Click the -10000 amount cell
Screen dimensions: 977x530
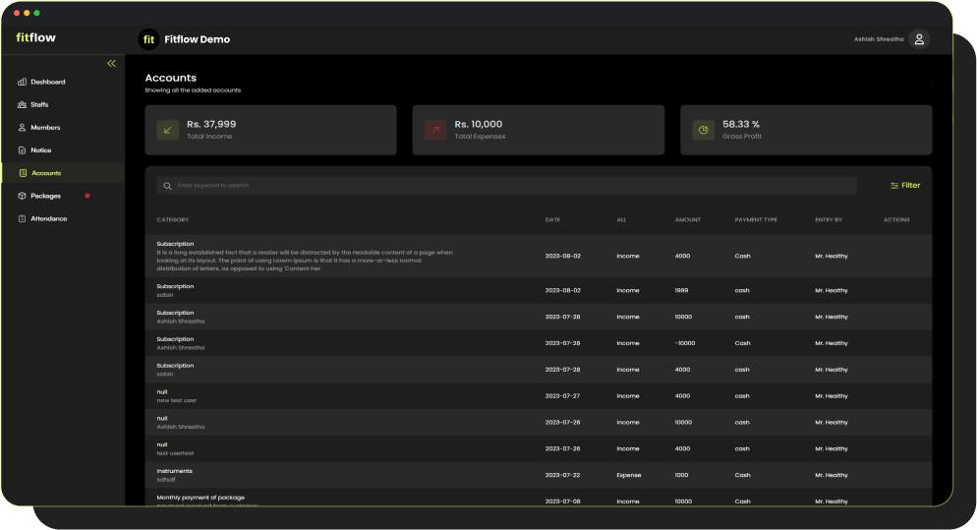tap(685, 343)
